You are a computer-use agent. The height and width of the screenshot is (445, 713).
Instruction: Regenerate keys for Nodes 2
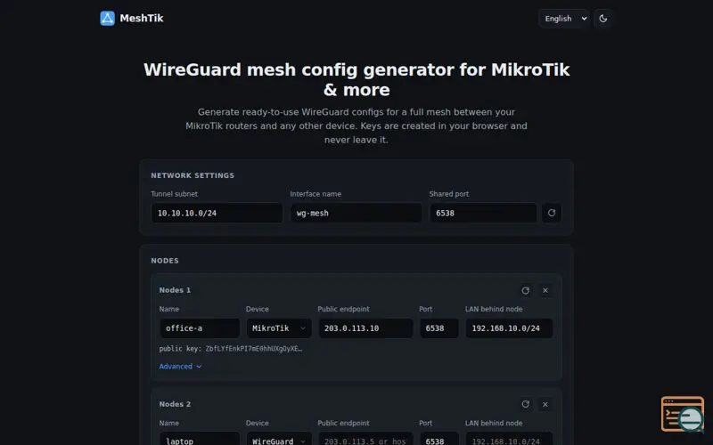click(x=525, y=404)
